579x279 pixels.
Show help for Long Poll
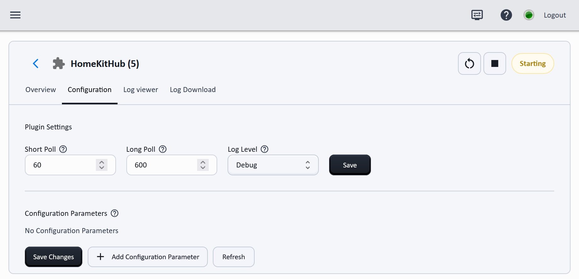[163, 149]
